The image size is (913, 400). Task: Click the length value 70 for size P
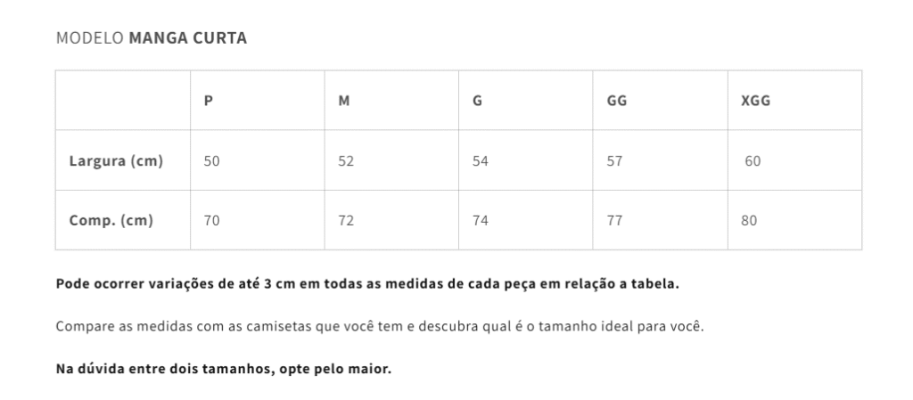point(212,221)
